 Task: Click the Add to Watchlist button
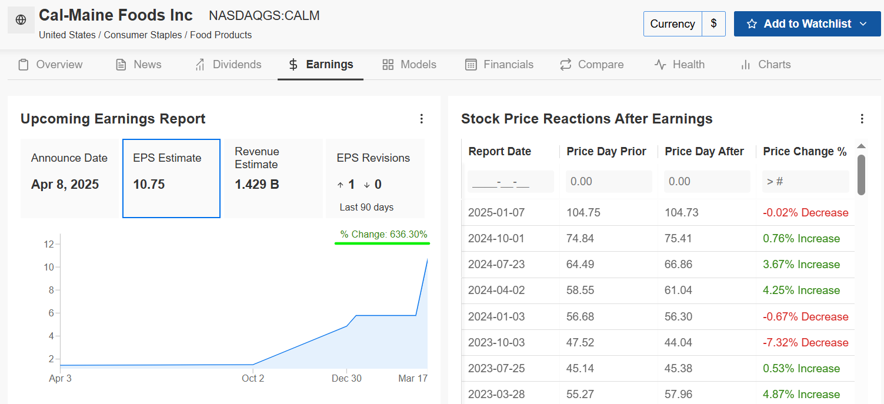[x=807, y=24]
